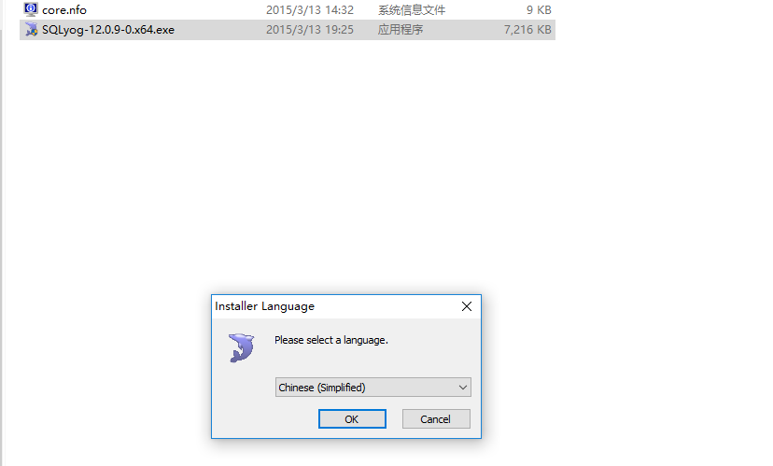773x466 pixels.
Task: Select the core.nfo file name
Action: click(64, 10)
